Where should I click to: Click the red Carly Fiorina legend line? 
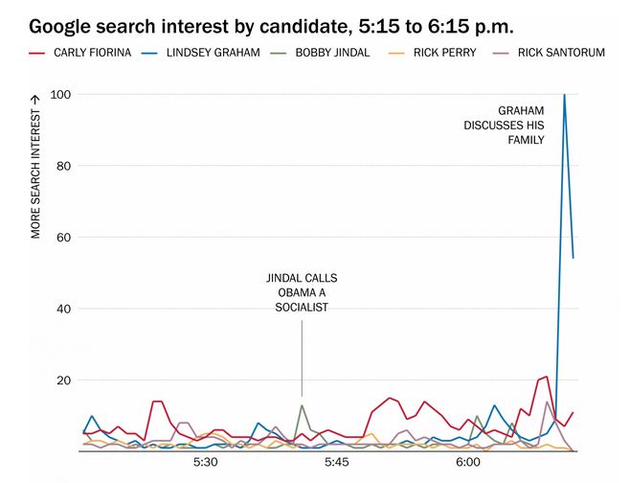(37, 53)
